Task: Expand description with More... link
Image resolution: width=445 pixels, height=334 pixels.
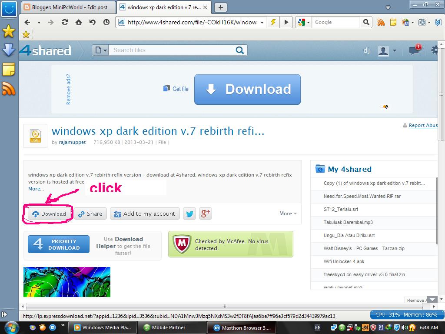Action: (x=36, y=189)
